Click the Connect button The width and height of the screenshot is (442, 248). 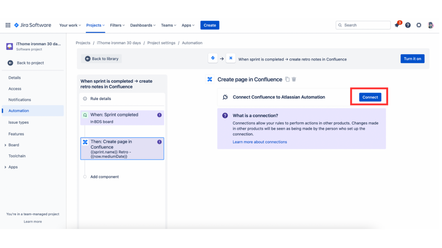click(370, 97)
